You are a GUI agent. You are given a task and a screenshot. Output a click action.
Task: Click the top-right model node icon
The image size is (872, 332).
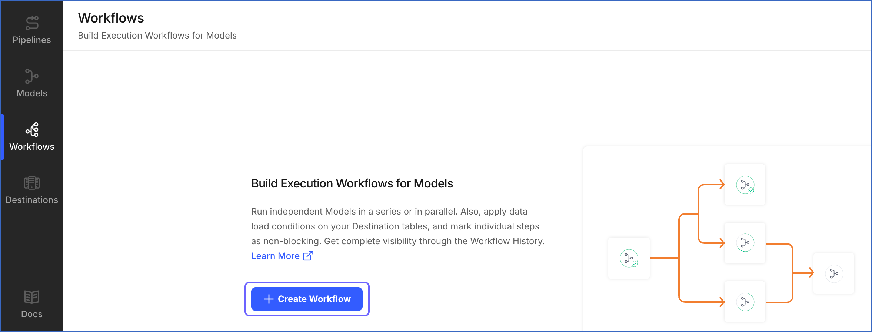tap(745, 185)
